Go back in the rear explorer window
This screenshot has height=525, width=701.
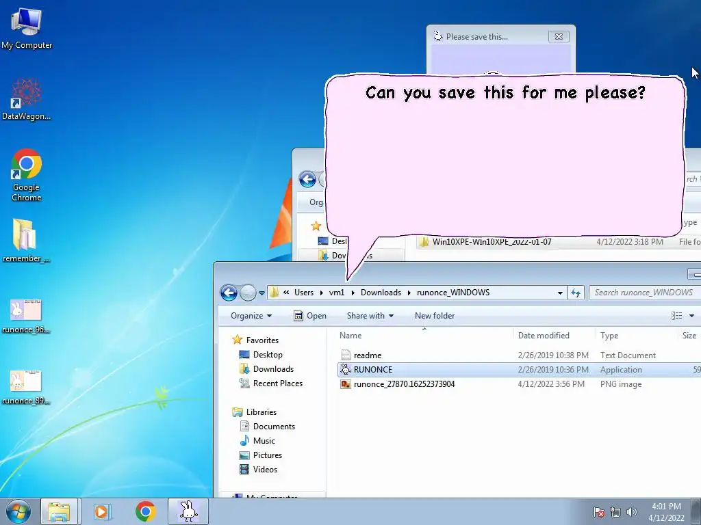click(307, 180)
